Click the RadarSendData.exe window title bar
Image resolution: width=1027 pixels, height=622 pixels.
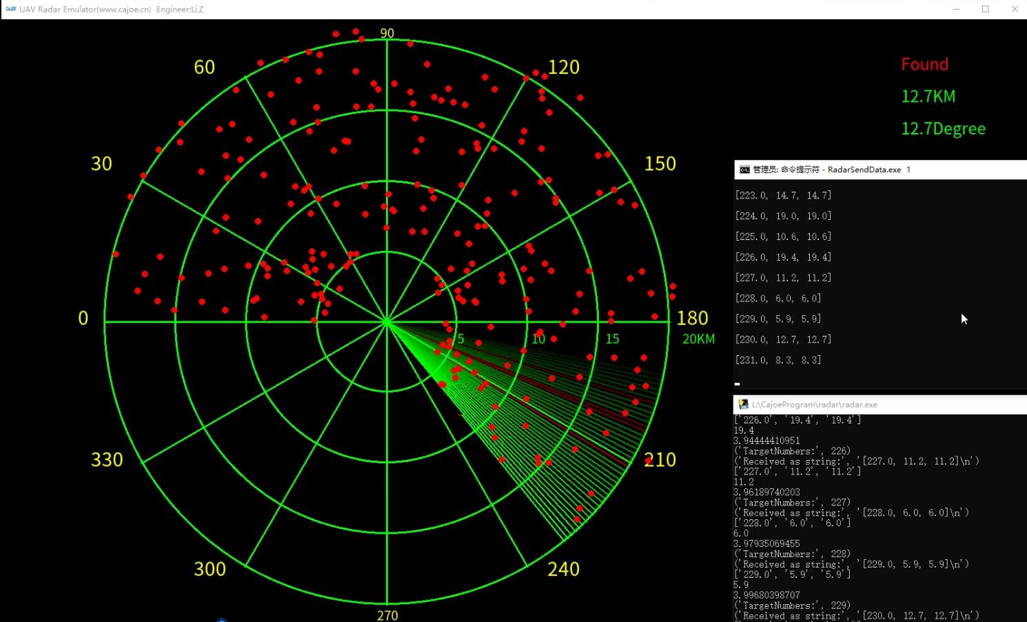881,170
